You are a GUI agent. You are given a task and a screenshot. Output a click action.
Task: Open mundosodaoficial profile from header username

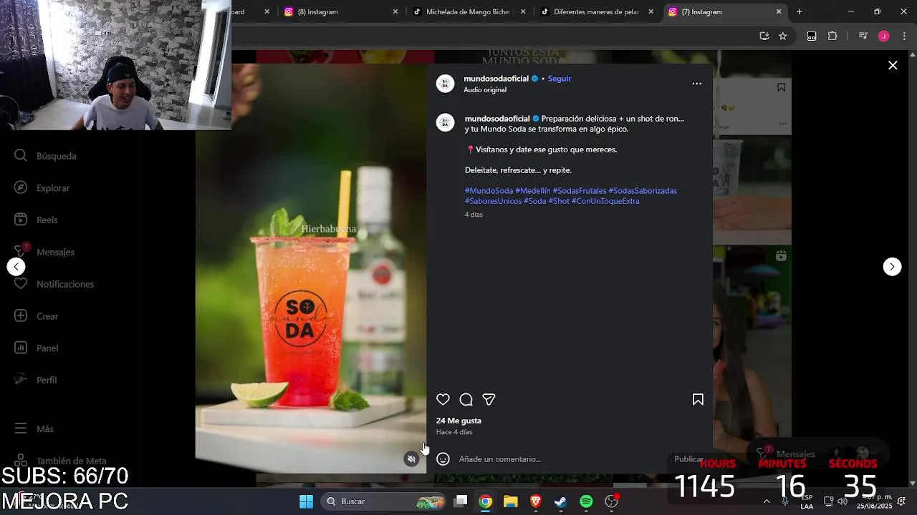pos(496,79)
